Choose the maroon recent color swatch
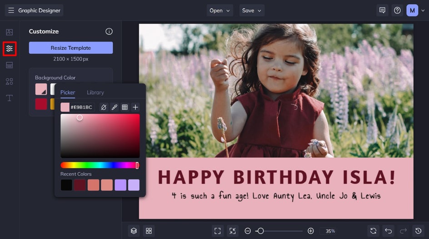Screen dimensions: 429x239 (x=80, y=185)
